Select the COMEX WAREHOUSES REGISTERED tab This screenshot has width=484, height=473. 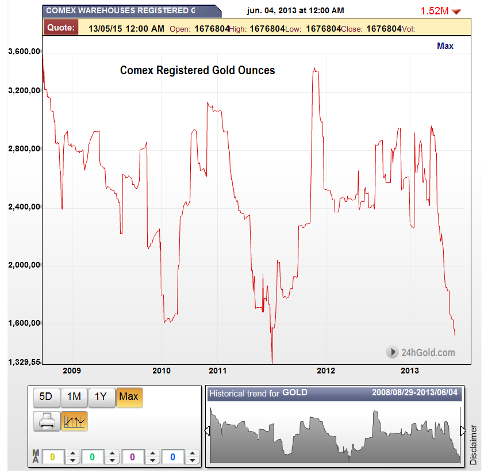pyautogui.click(x=132, y=11)
